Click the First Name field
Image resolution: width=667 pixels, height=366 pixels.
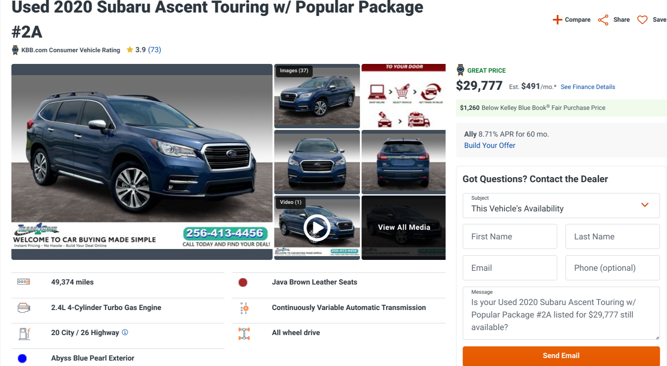509,236
